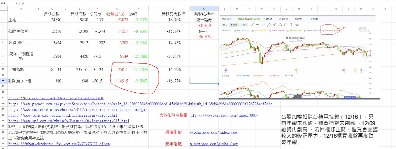This screenshot has height=149, width=396.
Task: Select the cell showing -18.70%
Action: [174, 20]
